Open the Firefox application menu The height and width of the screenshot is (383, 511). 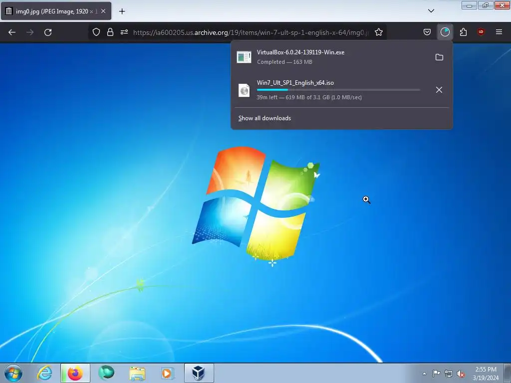(x=499, y=32)
